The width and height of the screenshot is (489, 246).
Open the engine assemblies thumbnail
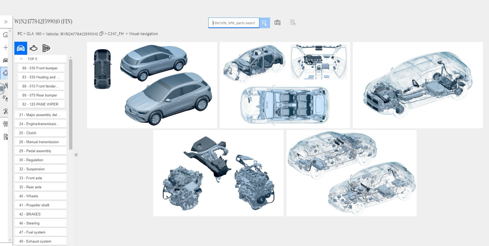click(x=218, y=173)
